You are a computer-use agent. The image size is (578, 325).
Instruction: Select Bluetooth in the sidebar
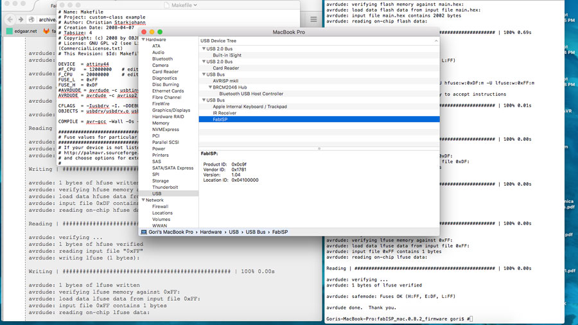point(162,59)
